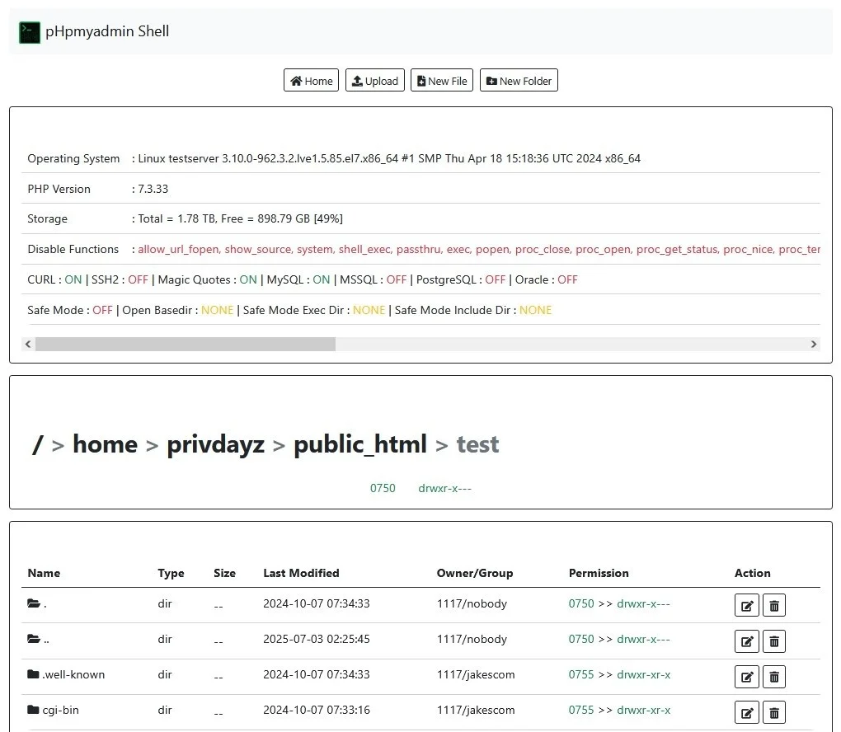Click the trash icon for the parent directory
This screenshot has width=841, height=732.
[x=773, y=640]
